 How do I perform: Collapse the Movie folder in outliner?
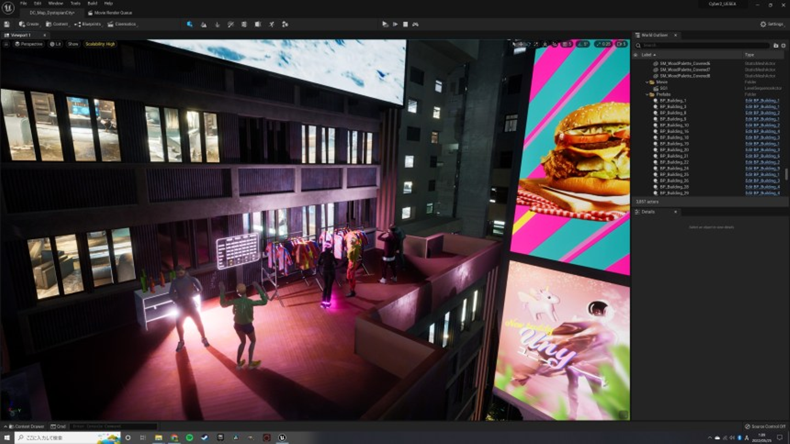pyautogui.click(x=647, y=82)
